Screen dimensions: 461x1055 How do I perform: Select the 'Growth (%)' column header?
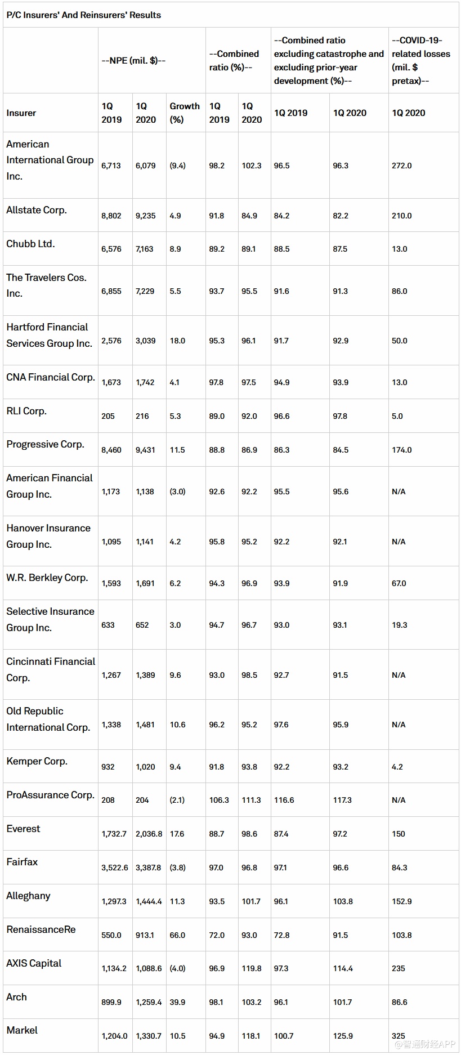click(185, 113)
